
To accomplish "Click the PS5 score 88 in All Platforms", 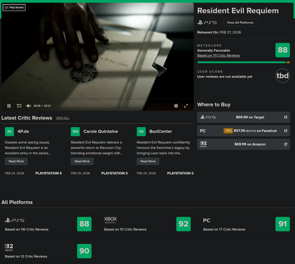I will (84, 224).
